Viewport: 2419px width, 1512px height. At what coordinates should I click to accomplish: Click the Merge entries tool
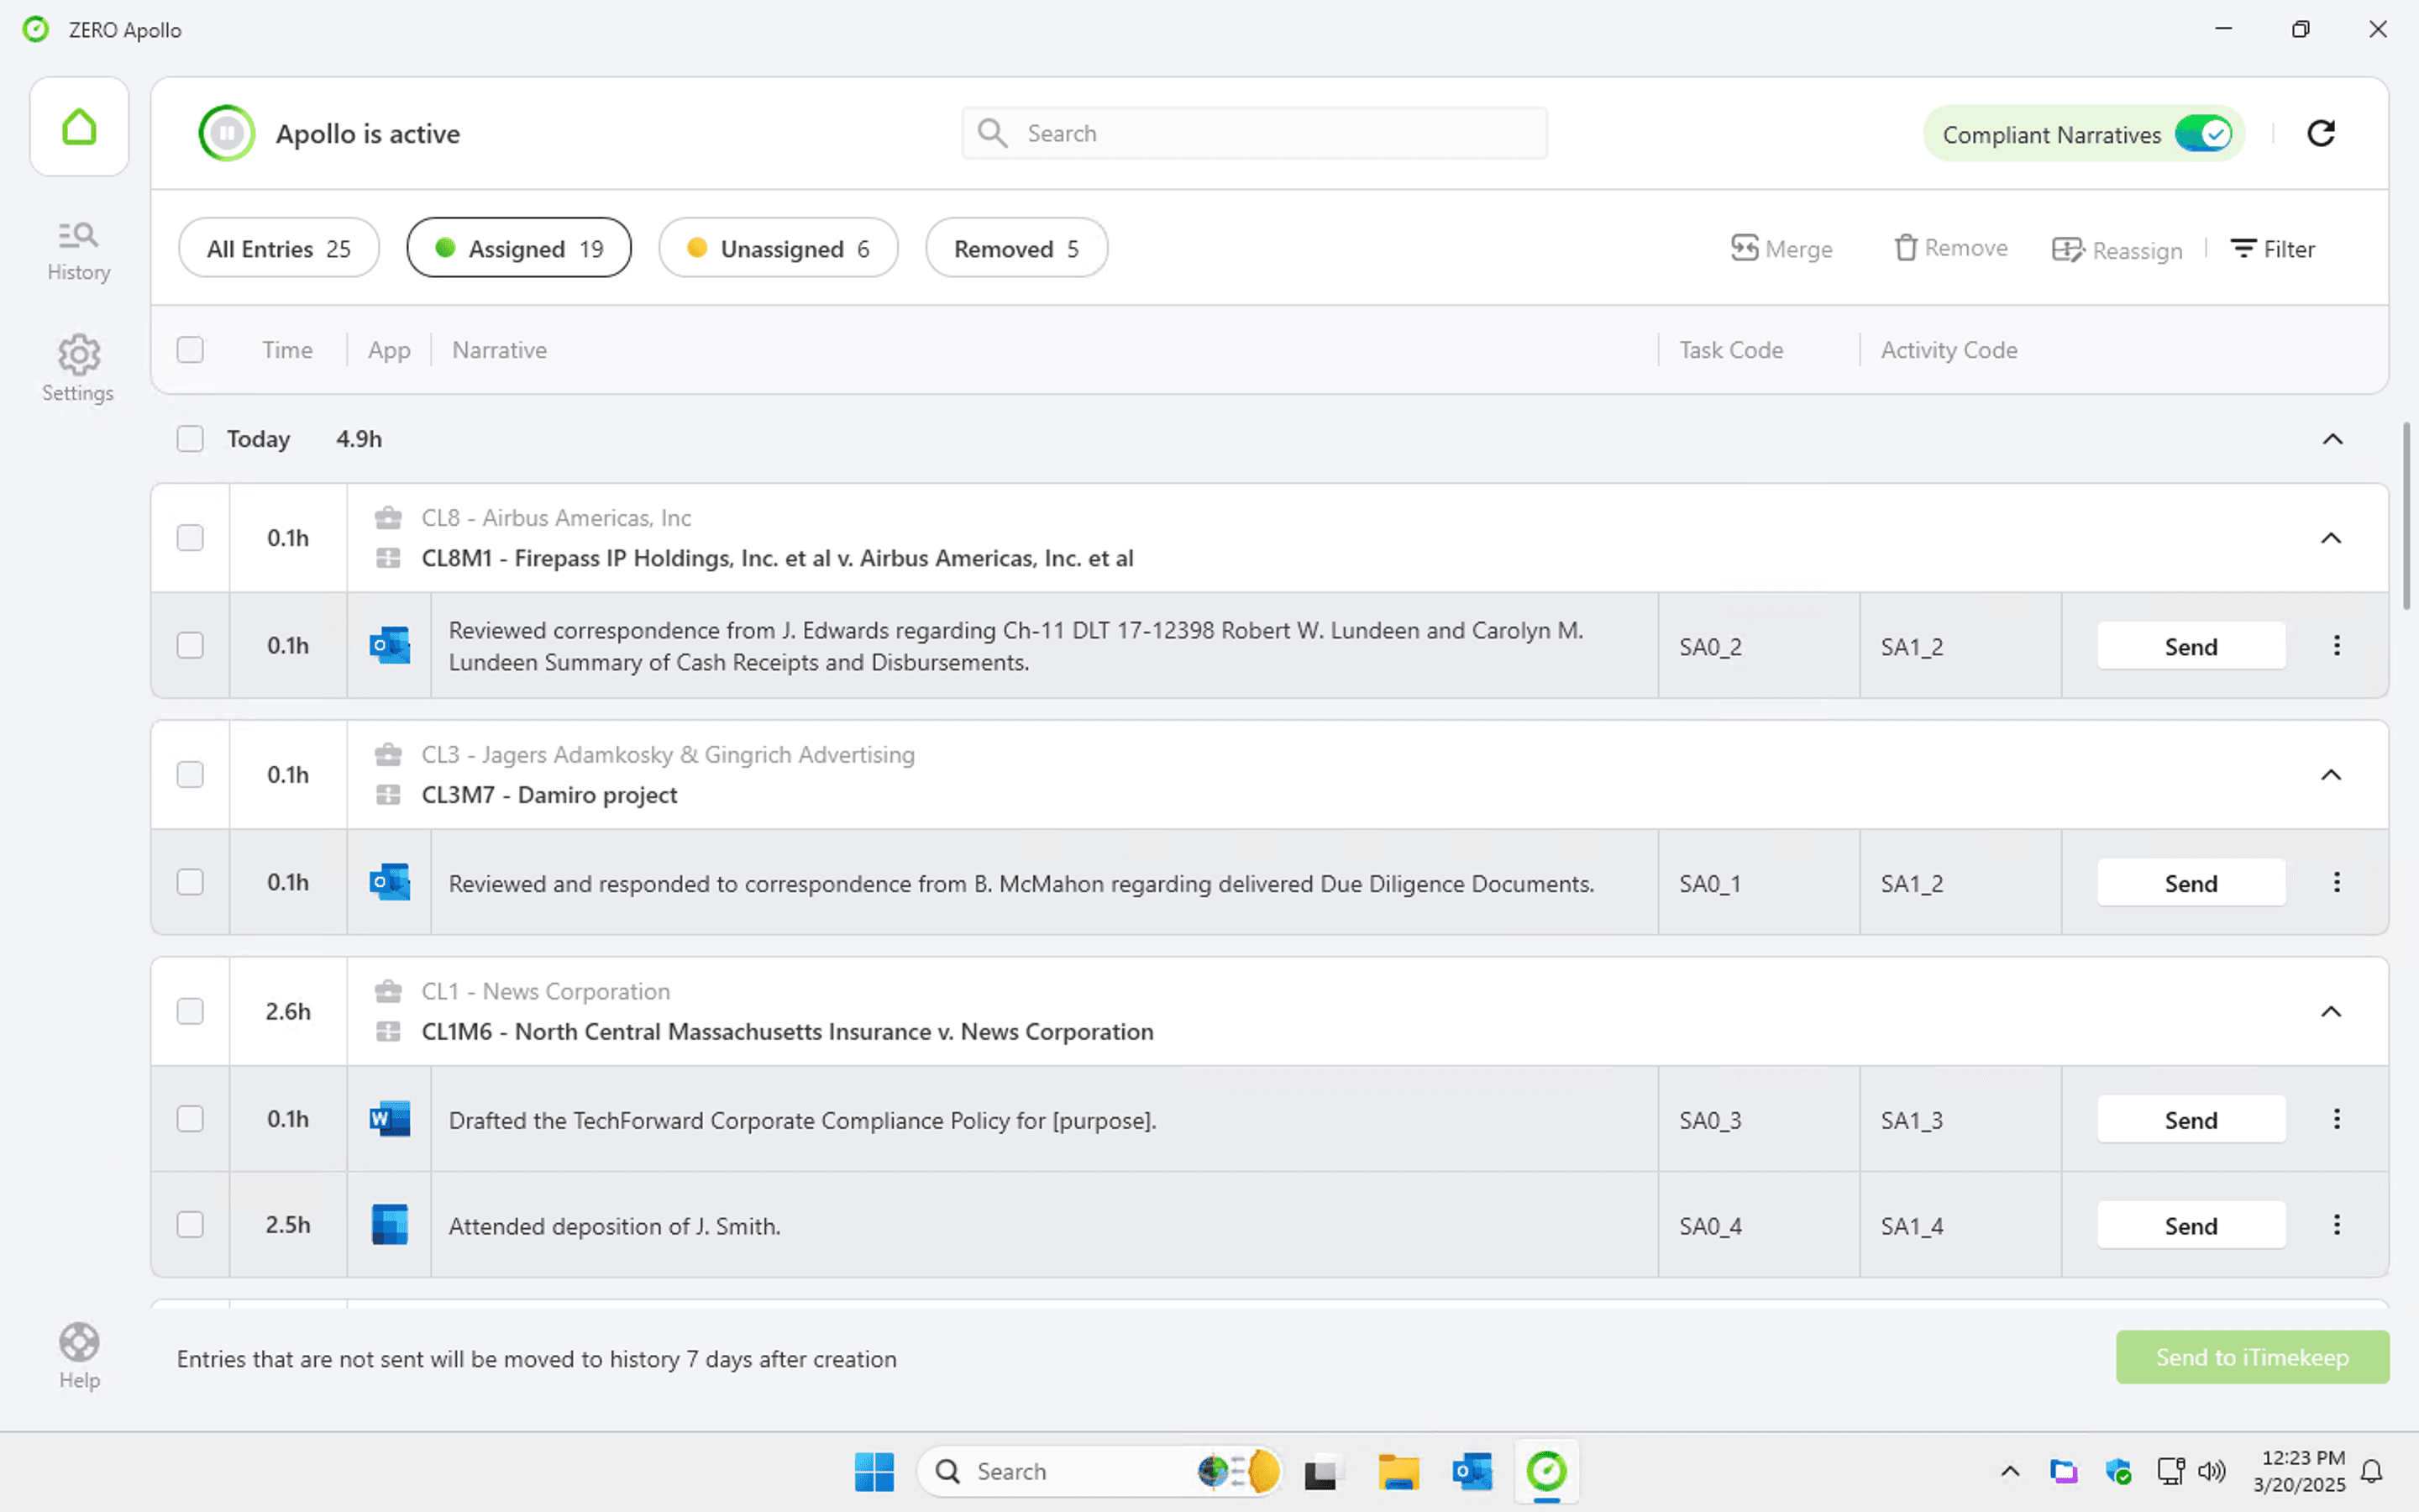[1781, 249]
